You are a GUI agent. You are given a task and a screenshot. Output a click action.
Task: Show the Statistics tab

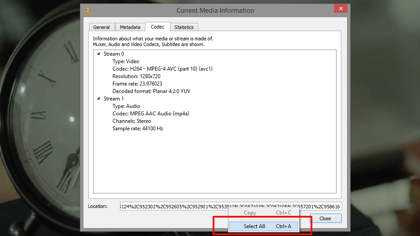(184, 27)
